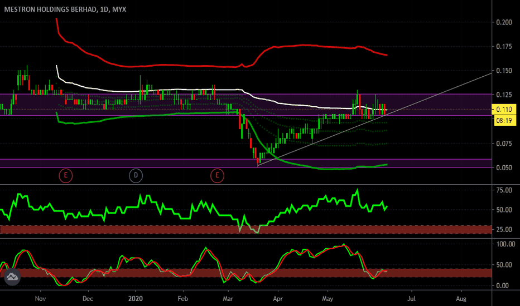The width and height of the screenshot is (520, 306).
Task: Click the D dividend marker
Action: point(136,175)
